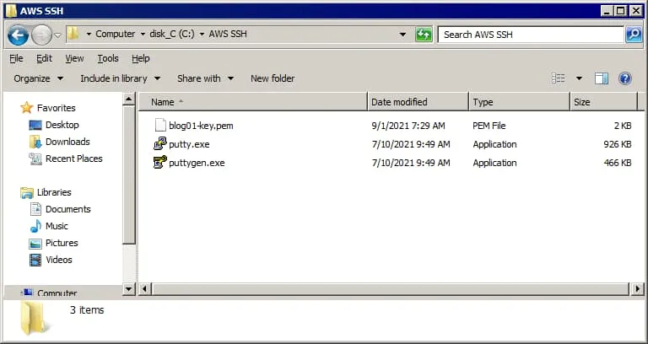Expand the Include in library dropdown
648x344 pixels.
pos(119,78)
